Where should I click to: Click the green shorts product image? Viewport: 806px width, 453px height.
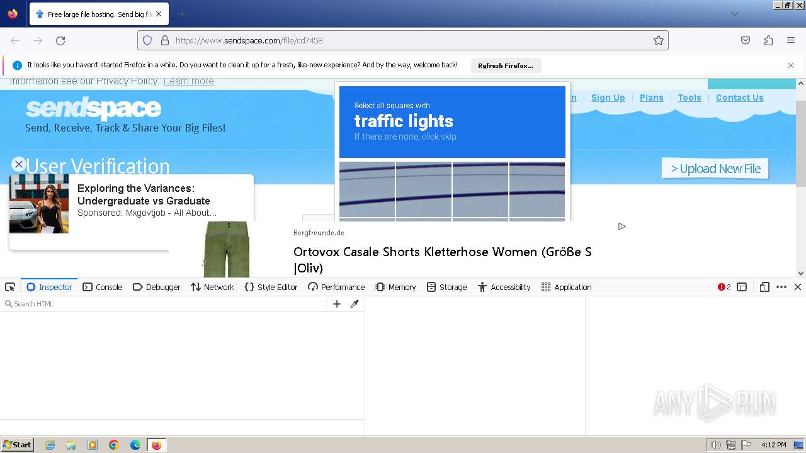227,249
